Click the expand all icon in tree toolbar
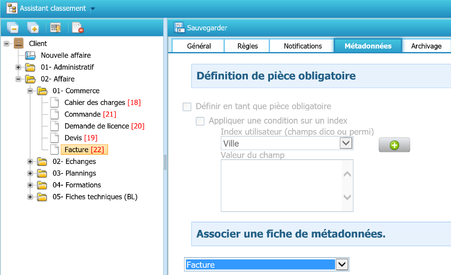The width and height of the screenshot is (451, 275). coord(33,28)
